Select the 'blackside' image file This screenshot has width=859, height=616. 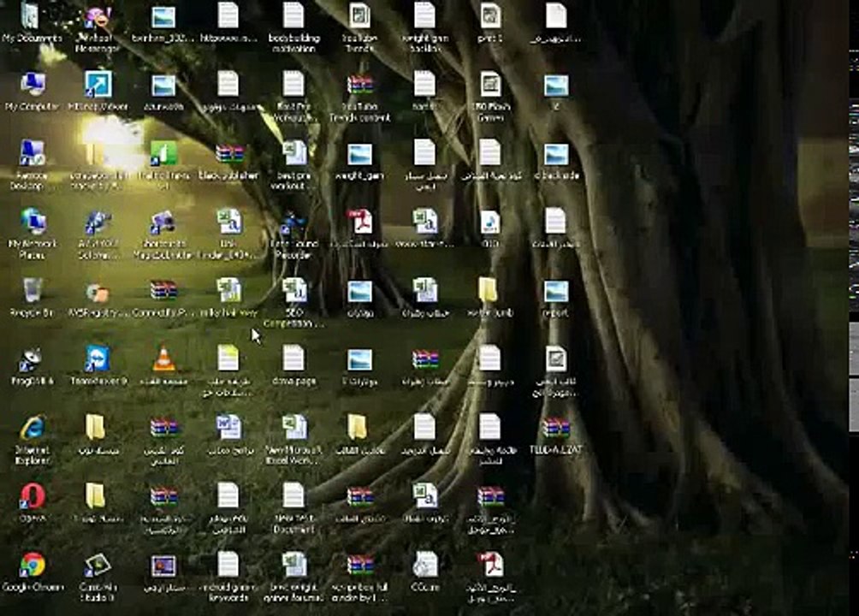(x=556, y=154)
